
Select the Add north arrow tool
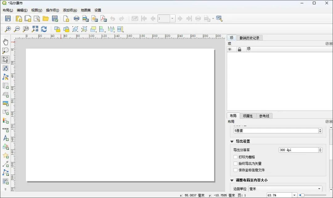[6, 138]
